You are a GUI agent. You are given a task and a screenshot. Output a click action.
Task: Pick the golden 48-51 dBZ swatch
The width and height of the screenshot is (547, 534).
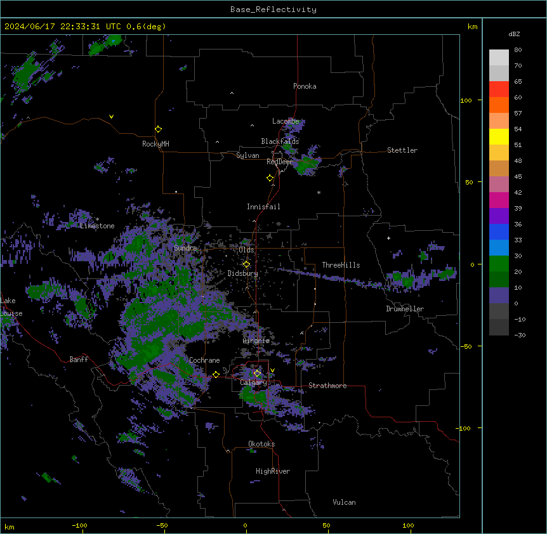point(499,153)
